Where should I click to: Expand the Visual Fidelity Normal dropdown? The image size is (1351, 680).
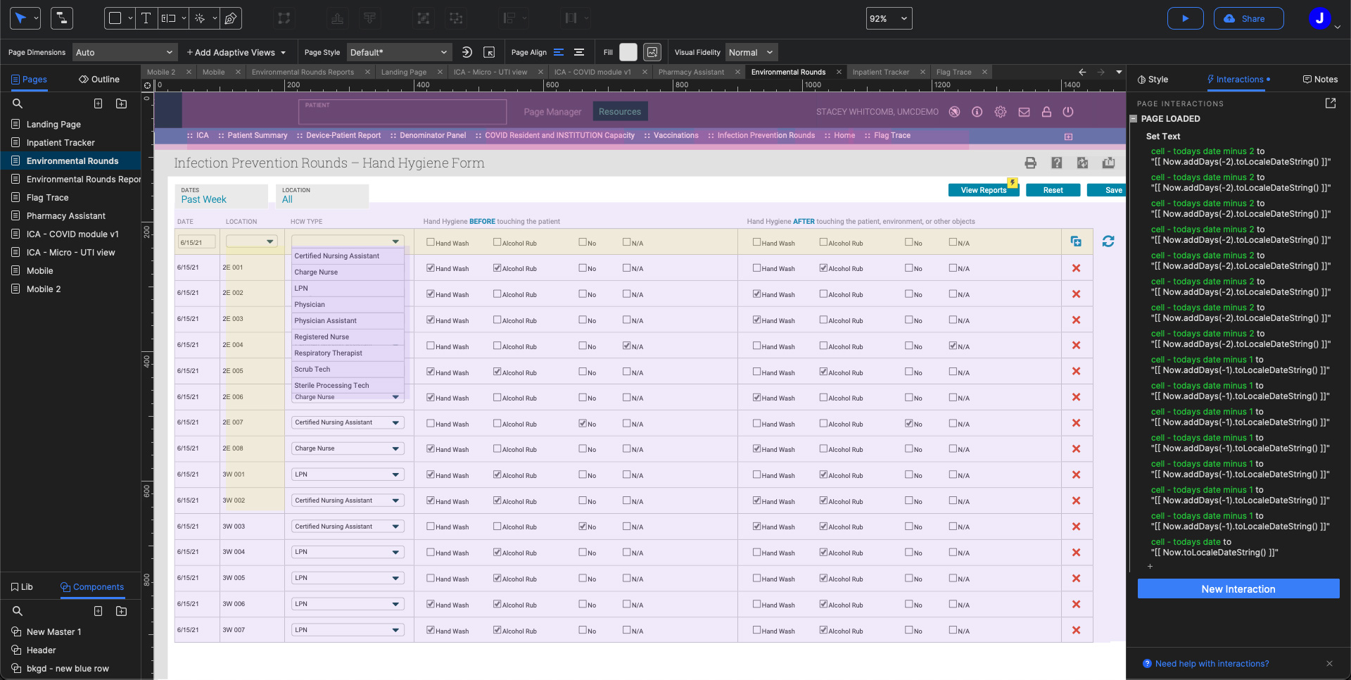click(x=751, y=52)
